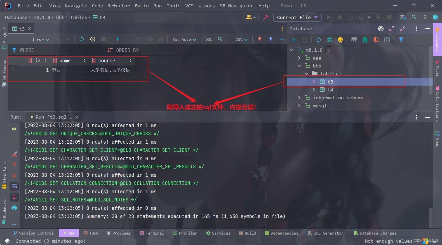Open the Refactor menu
442x245 pixels.
click(x=118, y=6)
